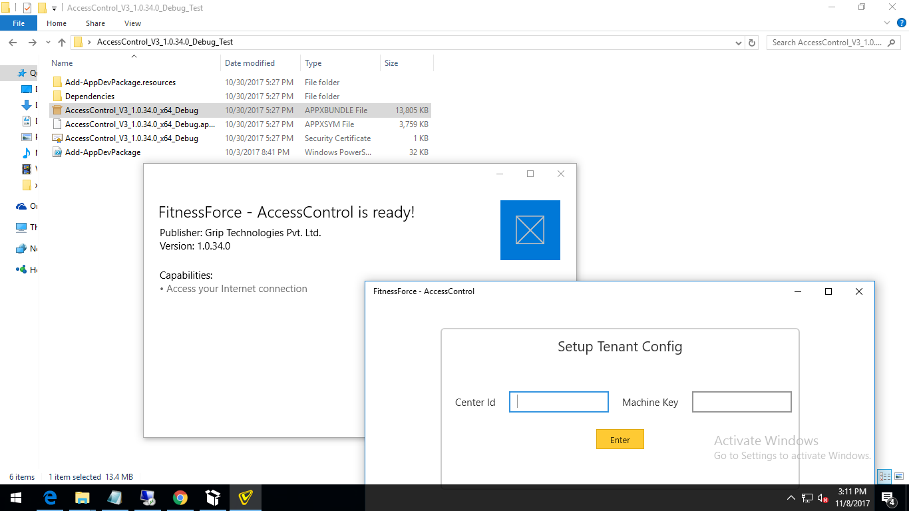
Task: Select the APPXSYM file in the list
Action: point(140,124)
